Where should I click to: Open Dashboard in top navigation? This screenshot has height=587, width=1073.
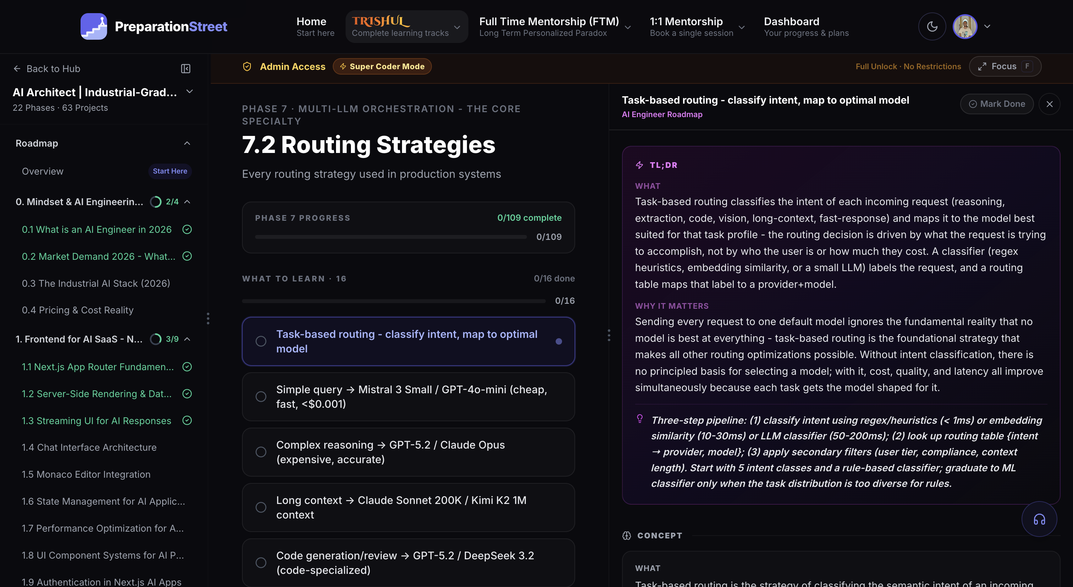click(806, 27)
